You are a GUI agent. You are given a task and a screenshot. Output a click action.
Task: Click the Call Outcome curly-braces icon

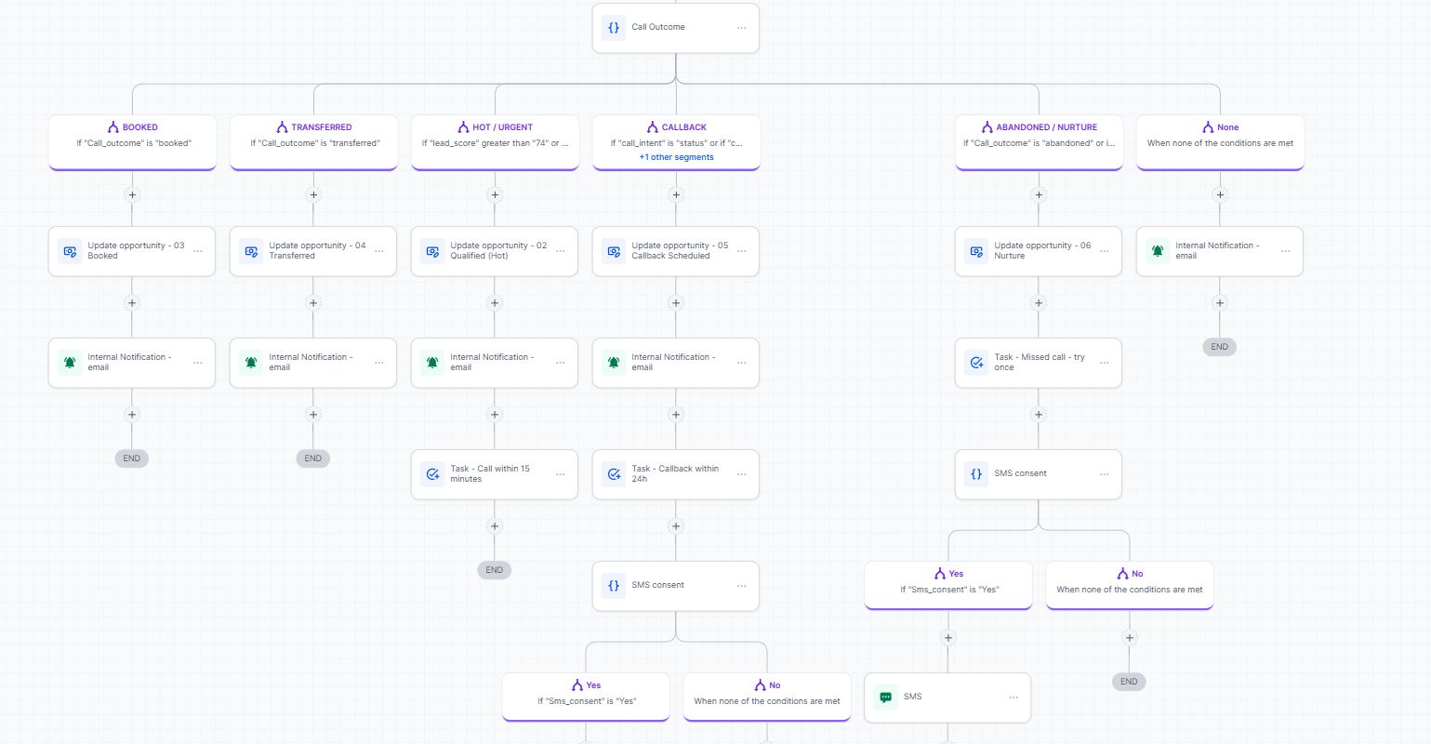pos(614,28)
